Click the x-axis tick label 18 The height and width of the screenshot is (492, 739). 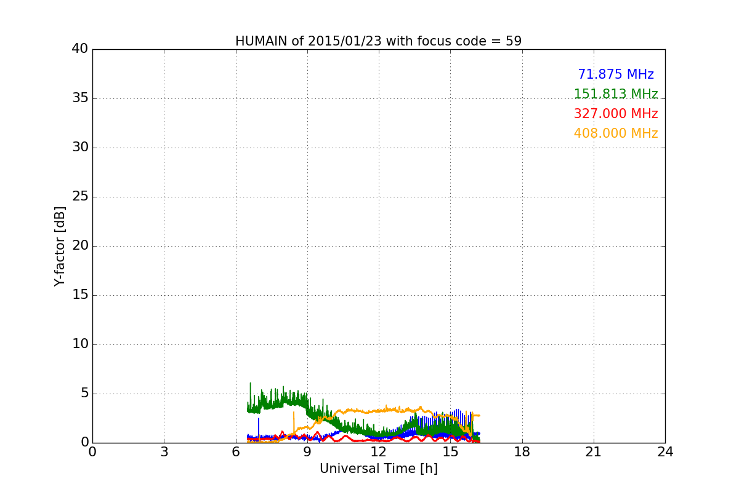(522, 451)
